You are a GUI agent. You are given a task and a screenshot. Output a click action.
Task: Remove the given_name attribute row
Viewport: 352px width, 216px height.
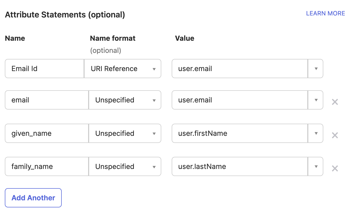(335, 135)
